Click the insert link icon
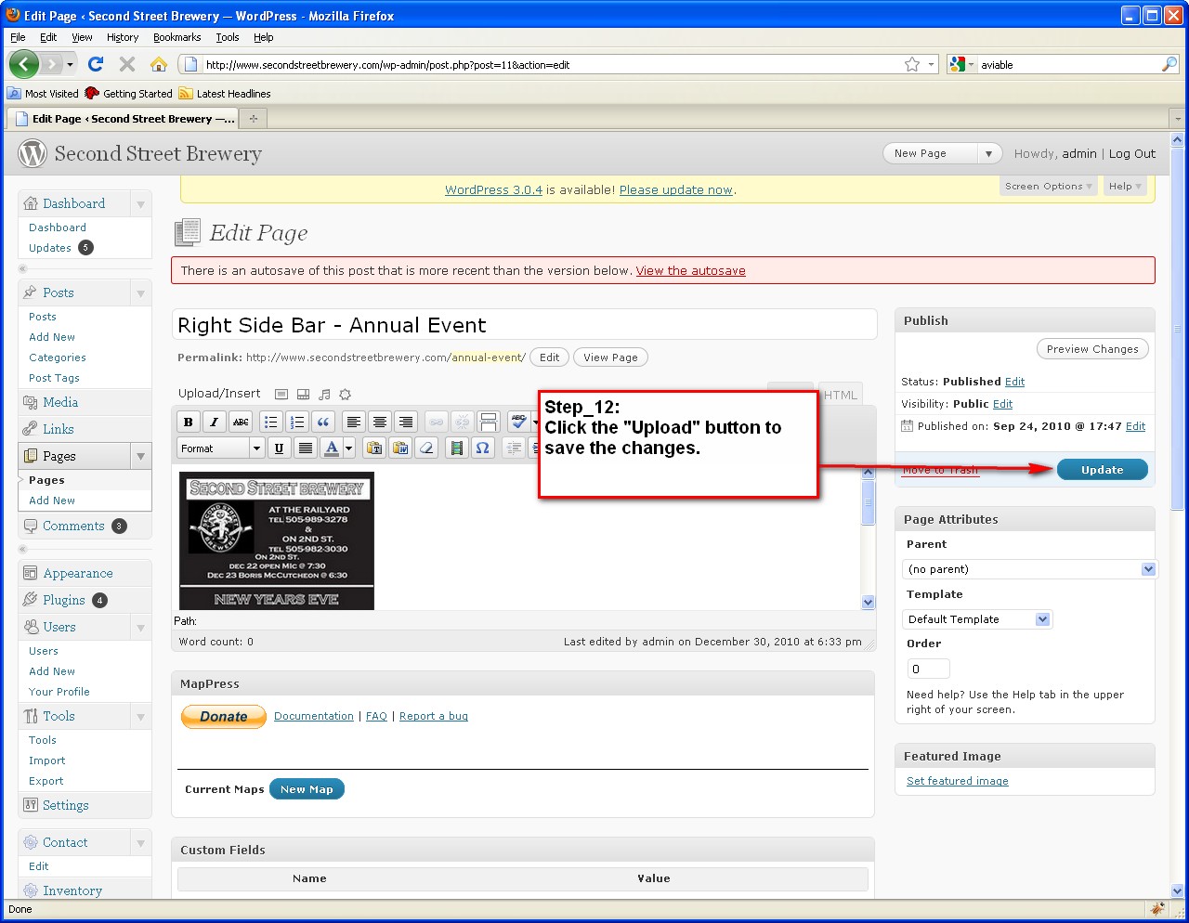Viewport: 1189px width, 923px height. pos(436,422)
